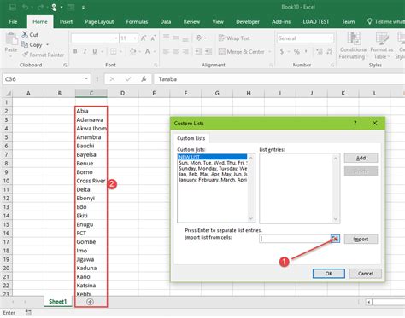
Task: Center text horizontally
Action: click(x=176, y=51)
